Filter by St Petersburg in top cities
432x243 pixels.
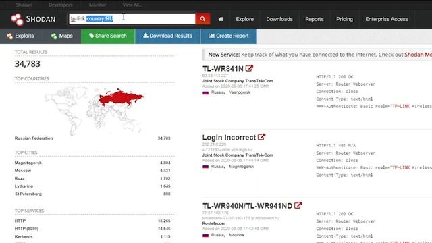click(28, 194)
